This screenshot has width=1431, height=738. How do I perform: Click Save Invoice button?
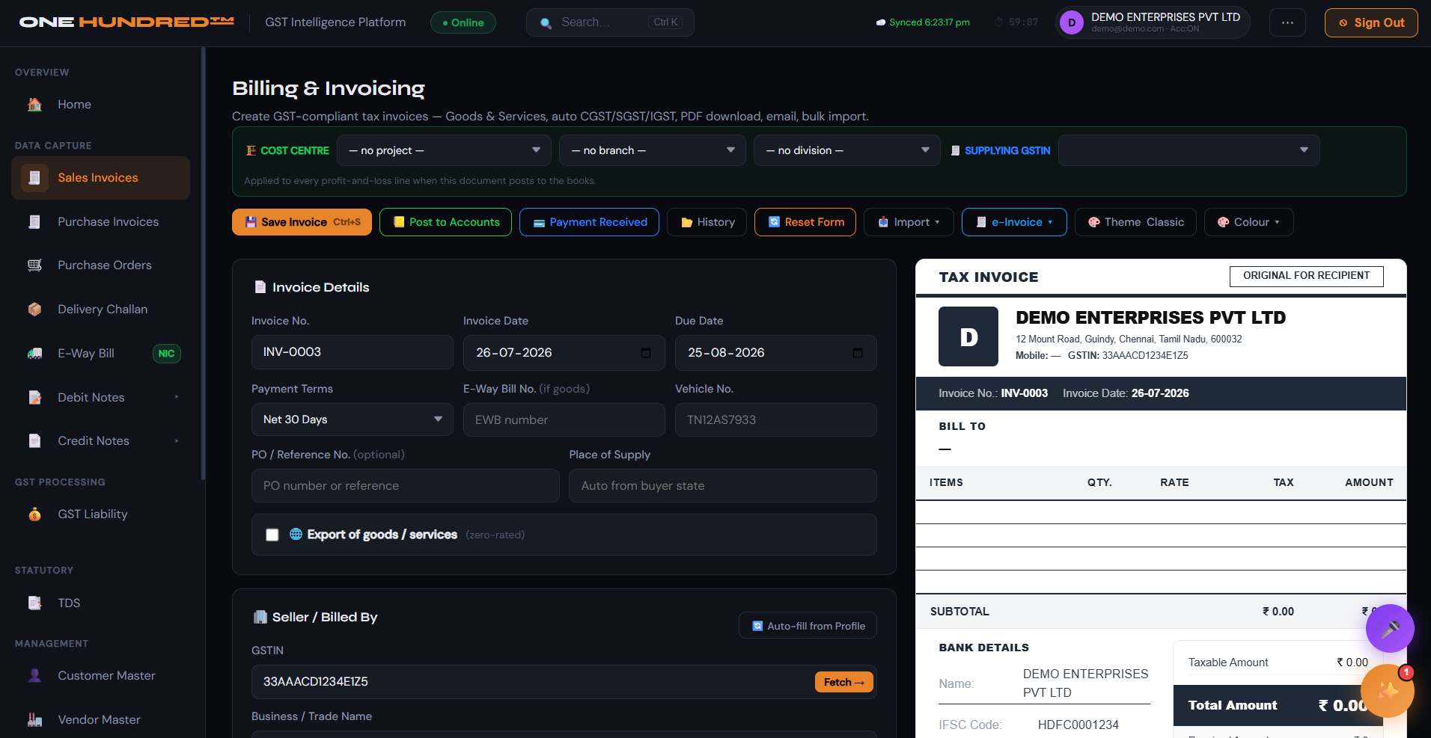[302, 222]
